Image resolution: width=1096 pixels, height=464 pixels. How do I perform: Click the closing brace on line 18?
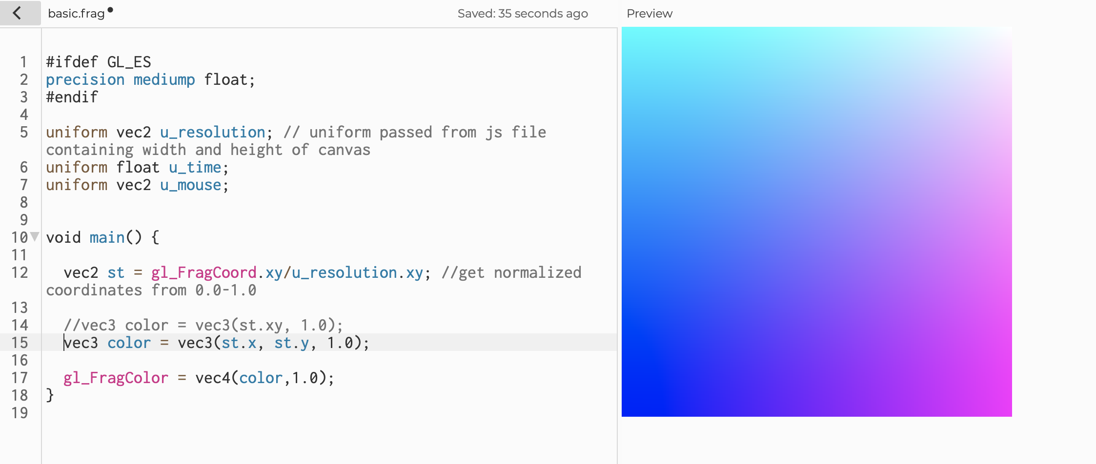pyautogui.click(x=50, y=395)
